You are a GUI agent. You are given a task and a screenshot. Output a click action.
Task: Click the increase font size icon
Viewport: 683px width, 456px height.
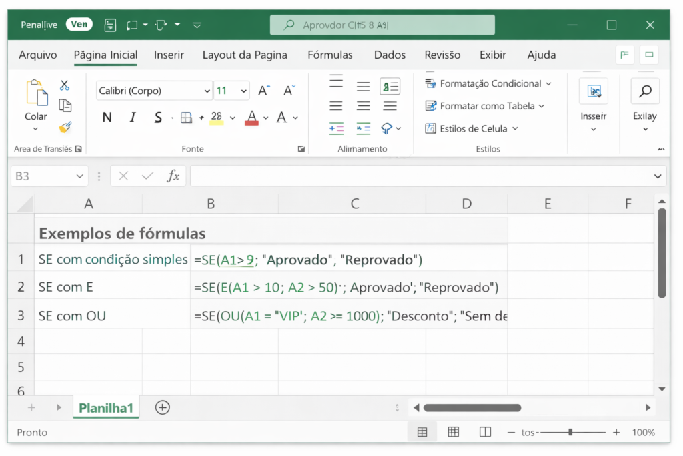pyautogui.click(x=264, y=91)
